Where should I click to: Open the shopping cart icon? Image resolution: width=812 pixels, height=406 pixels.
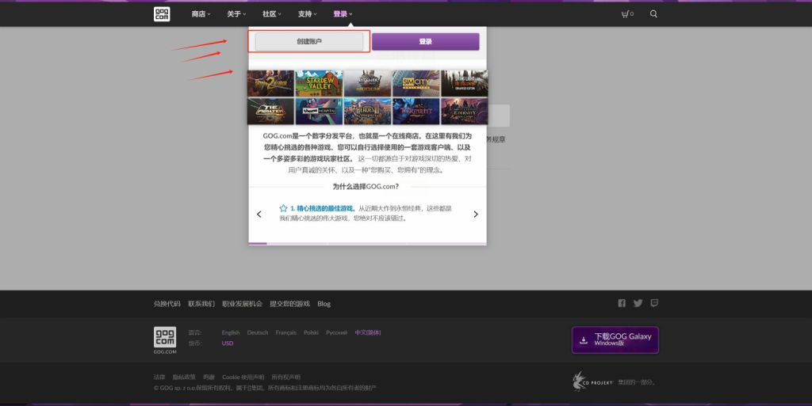(x=626, y=13)
